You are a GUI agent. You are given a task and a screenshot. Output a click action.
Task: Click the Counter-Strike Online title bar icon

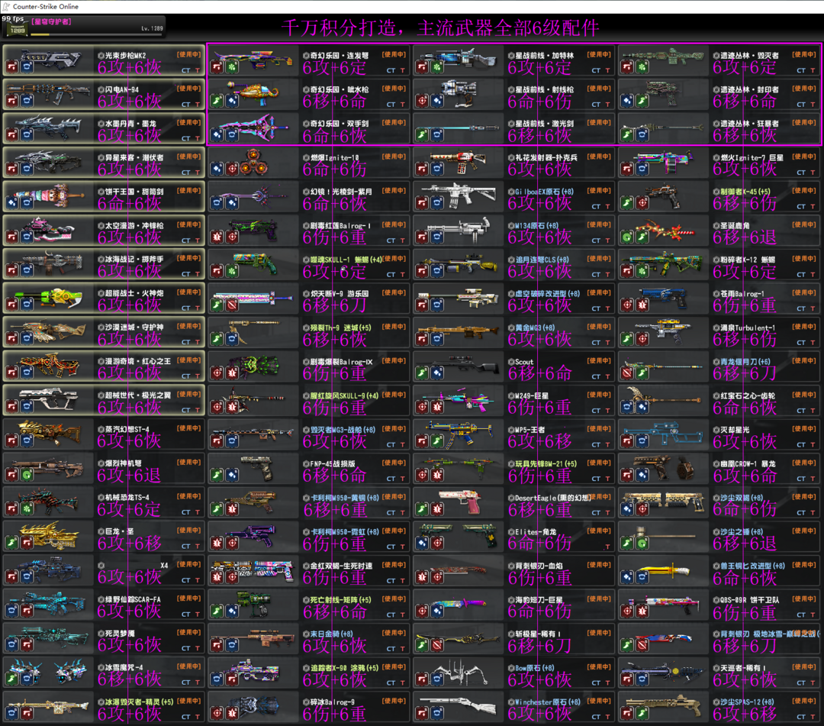(6, 6)
